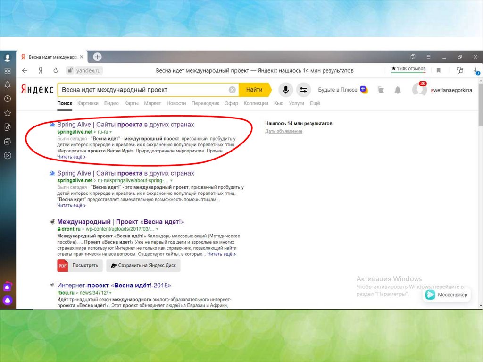
Task: Open swetlanaegorkina account name
Action: [x=451, y=90]
